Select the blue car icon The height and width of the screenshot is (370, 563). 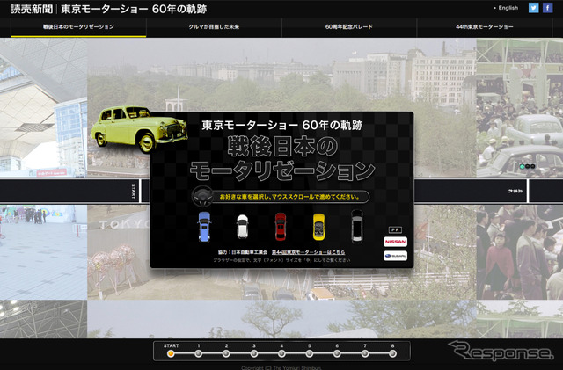click(204, 226)
